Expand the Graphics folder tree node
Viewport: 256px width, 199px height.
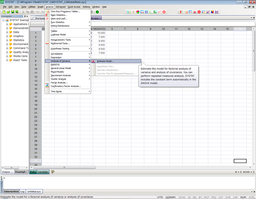pos(7,36)
